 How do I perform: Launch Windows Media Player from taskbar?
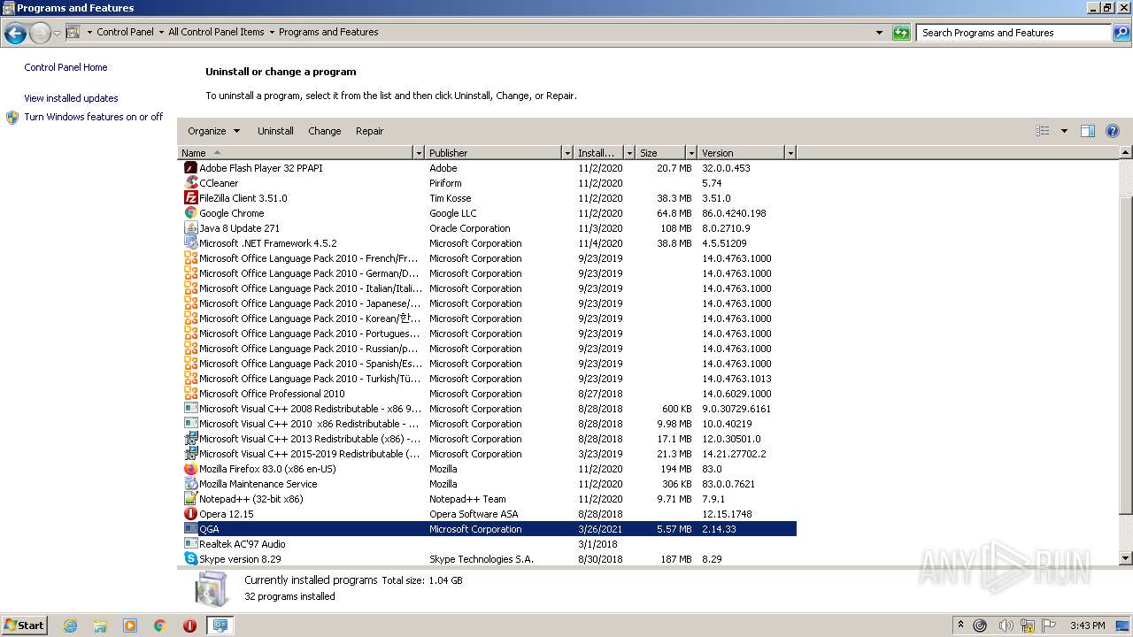pyautogui.click(x=130, y=625)
